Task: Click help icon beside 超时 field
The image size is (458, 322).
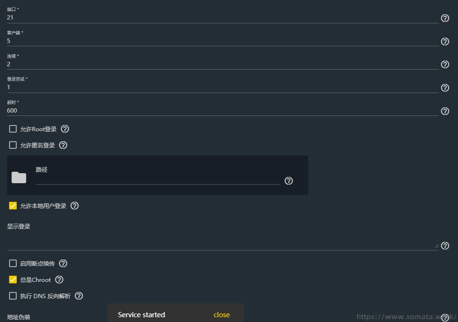Action: click(445, 111)
